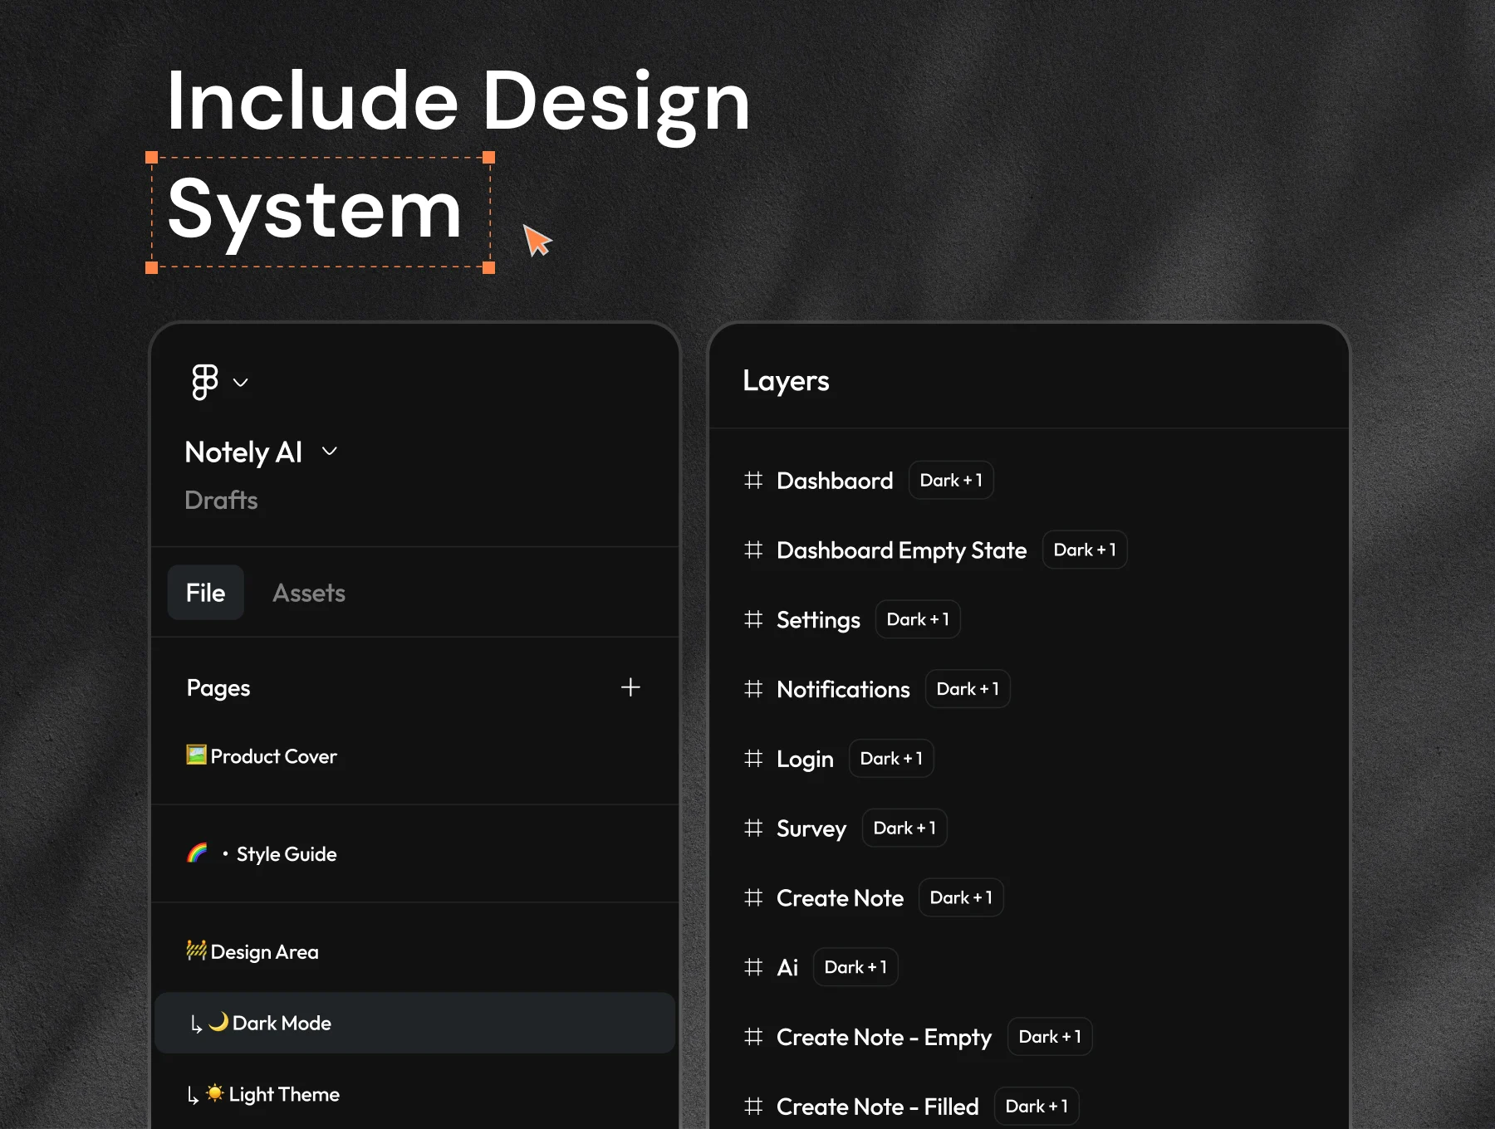The height and width of the screenshot is (1129, 1495).
Task: Select the Create Note - Filled layer
Action: coord(877,1107)
